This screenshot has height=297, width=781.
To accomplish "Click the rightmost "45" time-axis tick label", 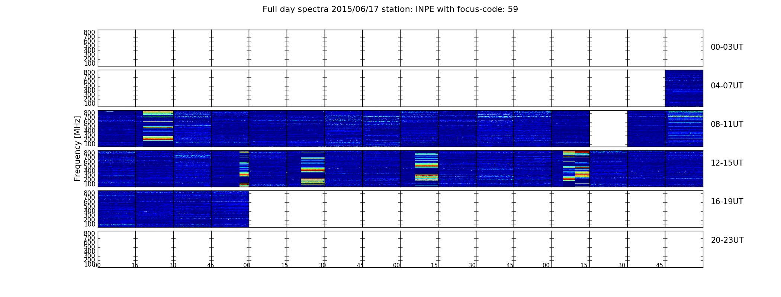I will click(x=659, y=265).
